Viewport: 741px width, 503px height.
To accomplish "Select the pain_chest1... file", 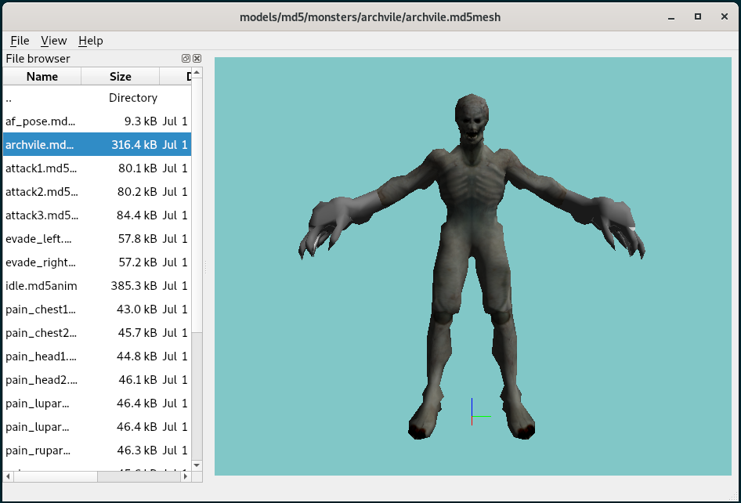I will point(97,309).
